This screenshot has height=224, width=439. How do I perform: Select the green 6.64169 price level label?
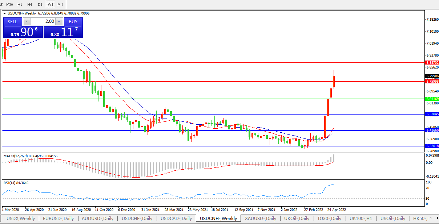click(432, 99)
